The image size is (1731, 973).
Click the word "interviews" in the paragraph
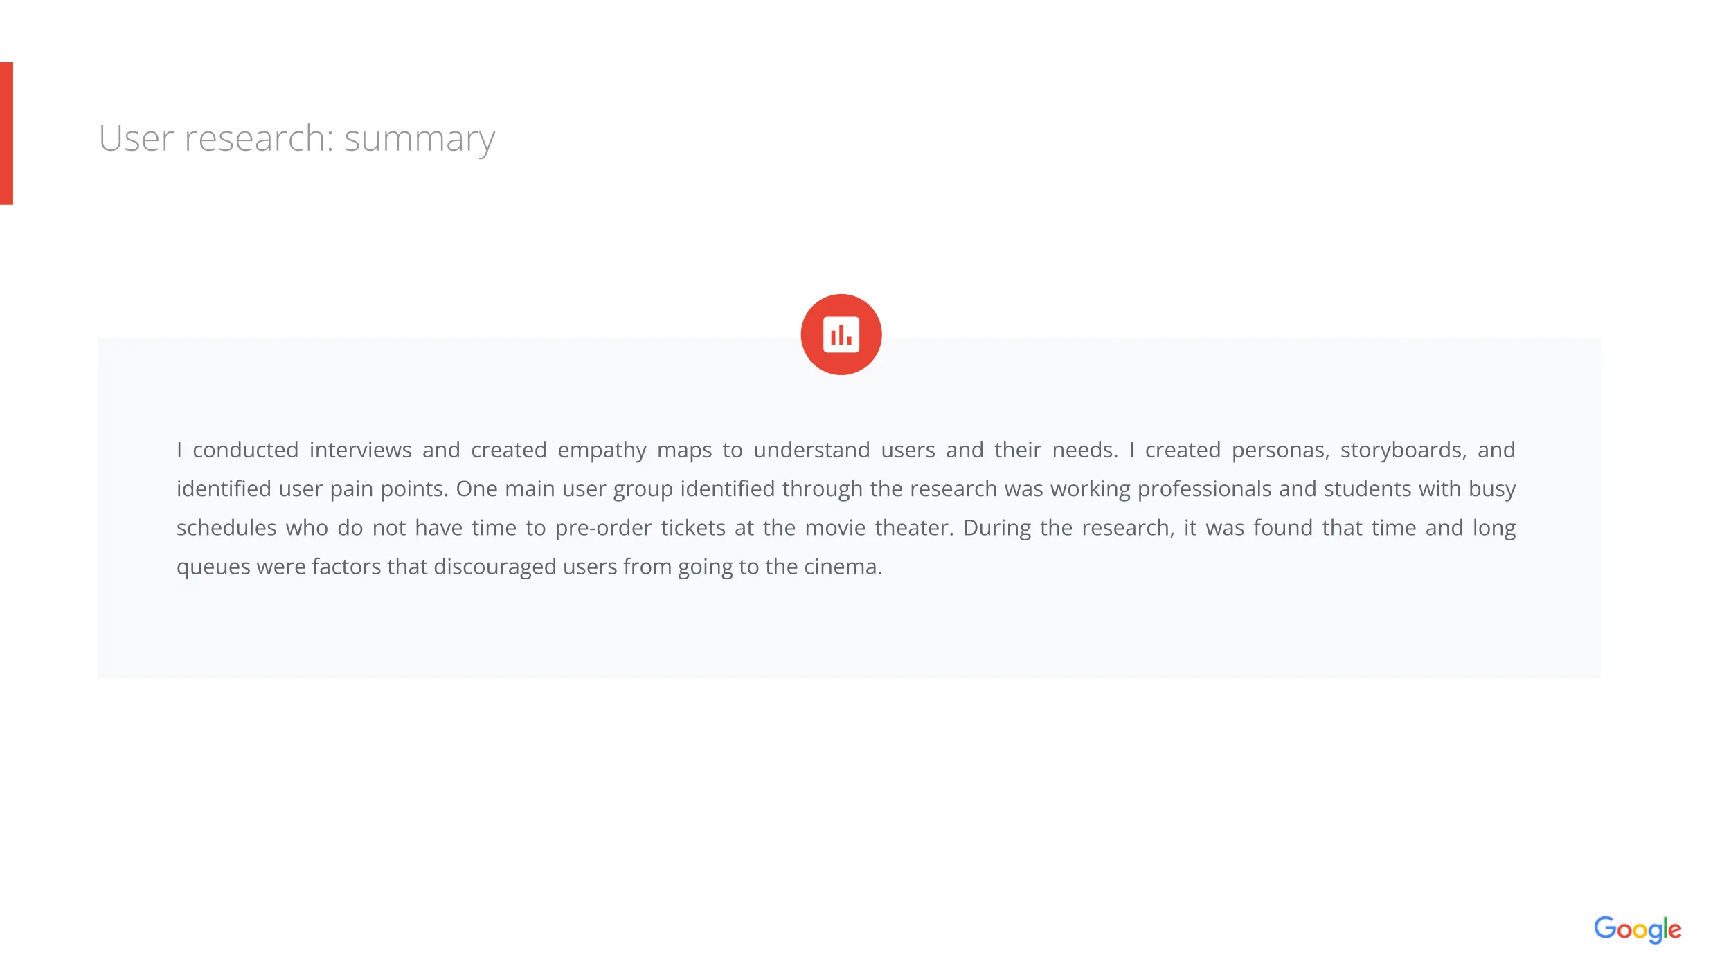360,451
